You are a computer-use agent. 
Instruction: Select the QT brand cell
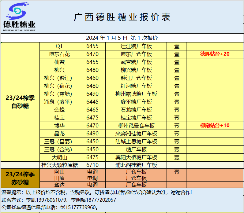pyautogui.click(x=59, y=46)
